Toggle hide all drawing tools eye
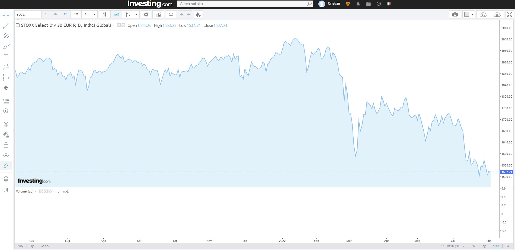The width and height of the screenshot is (515, 250). click(x=6, y=155)
